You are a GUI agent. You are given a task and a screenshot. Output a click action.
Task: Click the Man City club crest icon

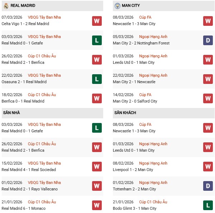click(x=117, y=6)
